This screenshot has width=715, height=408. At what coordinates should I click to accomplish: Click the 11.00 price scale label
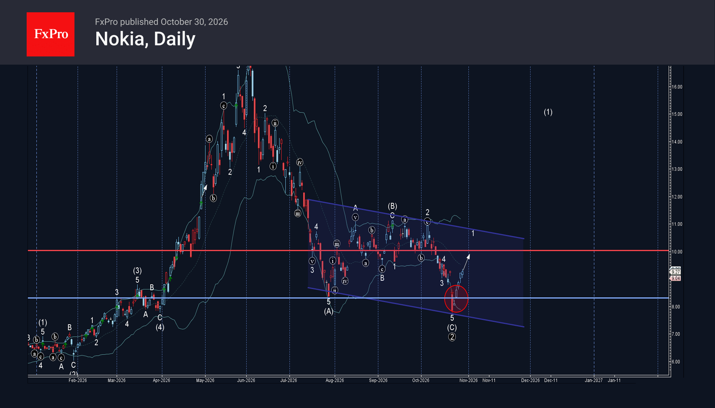click(x=677, y=224)
